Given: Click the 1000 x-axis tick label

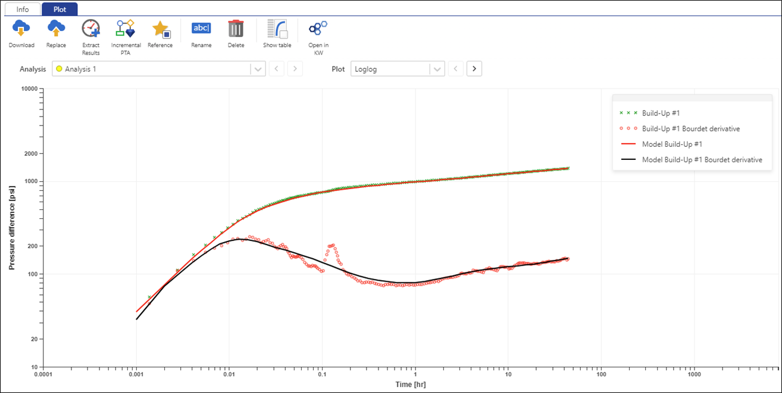Looking at the screenshot, I should tap(694, 375).
